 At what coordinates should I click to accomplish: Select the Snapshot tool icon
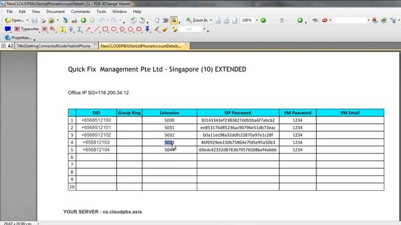(x=165, y=20)
